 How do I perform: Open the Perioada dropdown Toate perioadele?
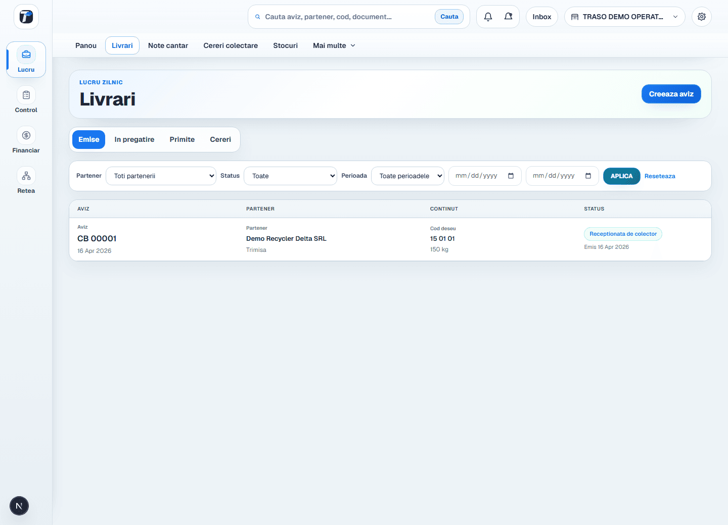(407, 176)
